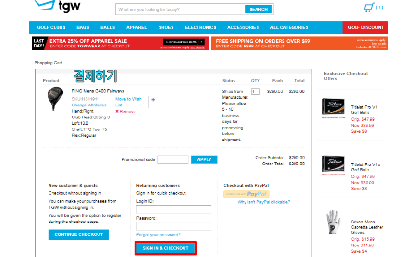Click the Shop Qualifying Items button
418x257 pixels.
tap(184, 42)
